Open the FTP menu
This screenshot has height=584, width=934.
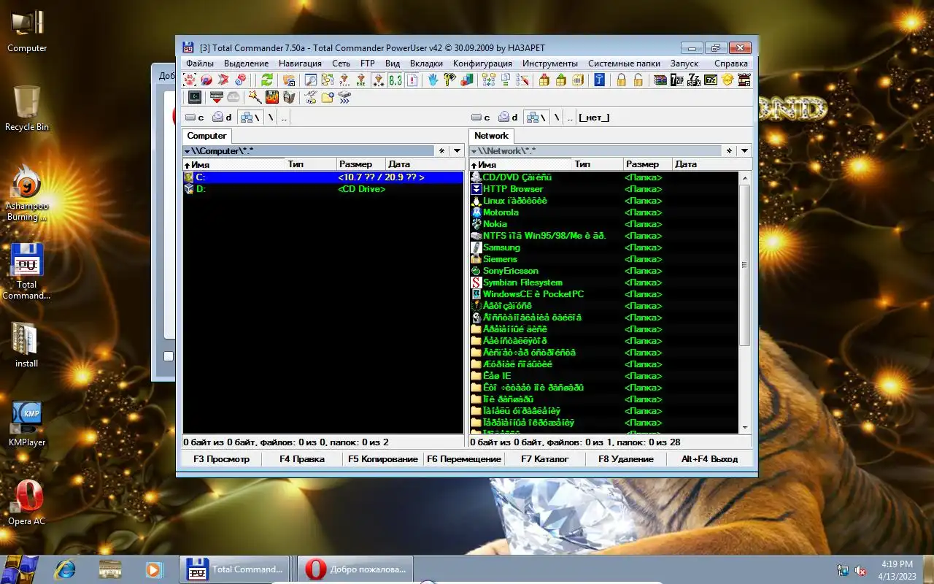click(x=368, y=64)
